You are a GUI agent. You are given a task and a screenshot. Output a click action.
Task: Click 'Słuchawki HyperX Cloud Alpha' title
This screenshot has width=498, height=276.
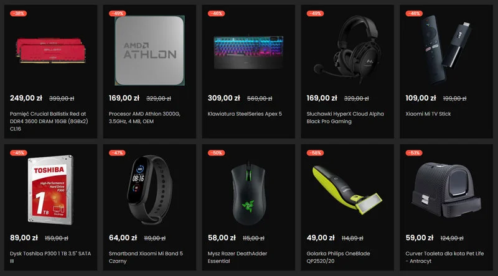(x=345, y=117)
